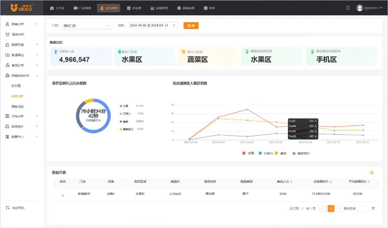Sort the table by 总停留时长
This screenshot has height=228, width=388.
331,181
